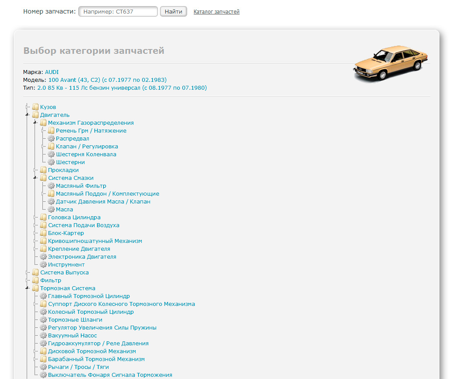Click the folder icon beside Кузов
453x379 pixels.
[35, 107]
